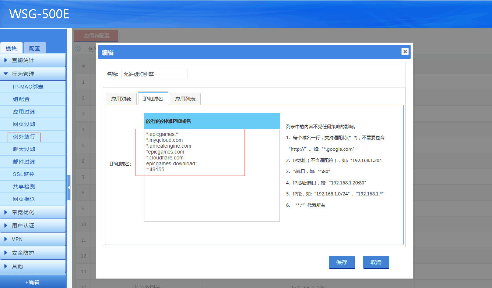Collapse the sidebar using the arrow handle
The height and width of the screenshot is (288, 492).
(x=69, y=187)
